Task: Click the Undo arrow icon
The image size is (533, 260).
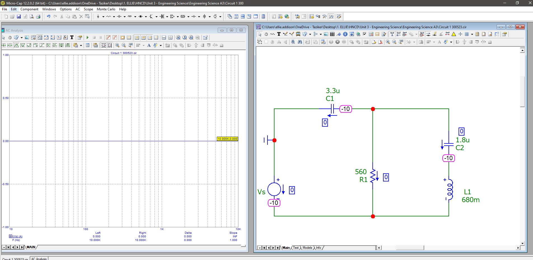Action: (48, 16)
